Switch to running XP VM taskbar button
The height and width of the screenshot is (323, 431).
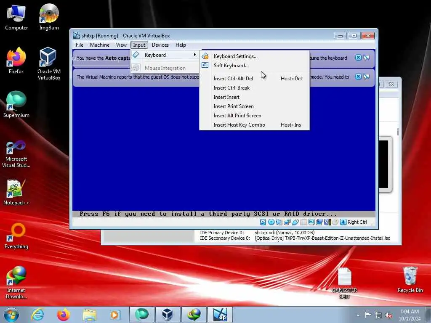(220, 315)
